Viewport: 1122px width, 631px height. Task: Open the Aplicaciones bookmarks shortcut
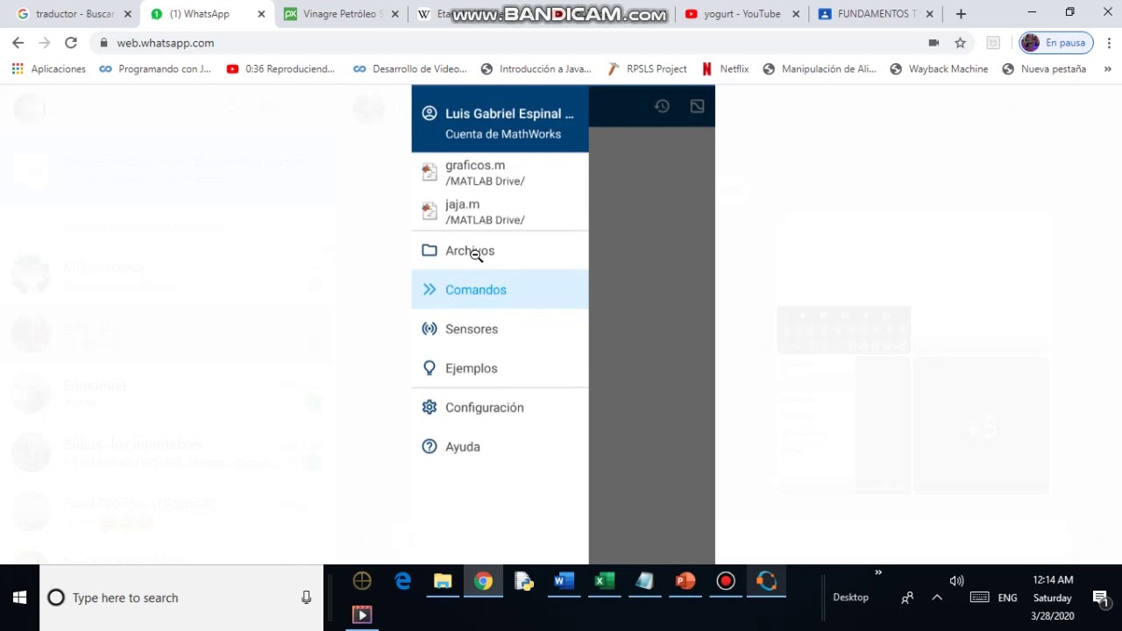[48, 69]
